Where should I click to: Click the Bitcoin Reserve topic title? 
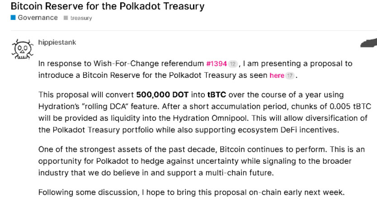(107, 6)
